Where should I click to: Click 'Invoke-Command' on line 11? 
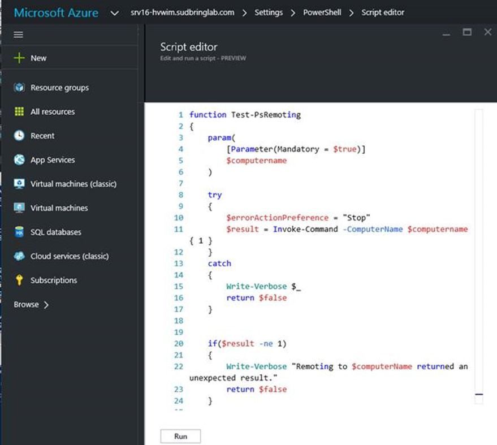click(x=305, y=229)
